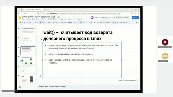Decrease font size with minus button
This screenshot has height=97, width=173.
coord(78,22)
